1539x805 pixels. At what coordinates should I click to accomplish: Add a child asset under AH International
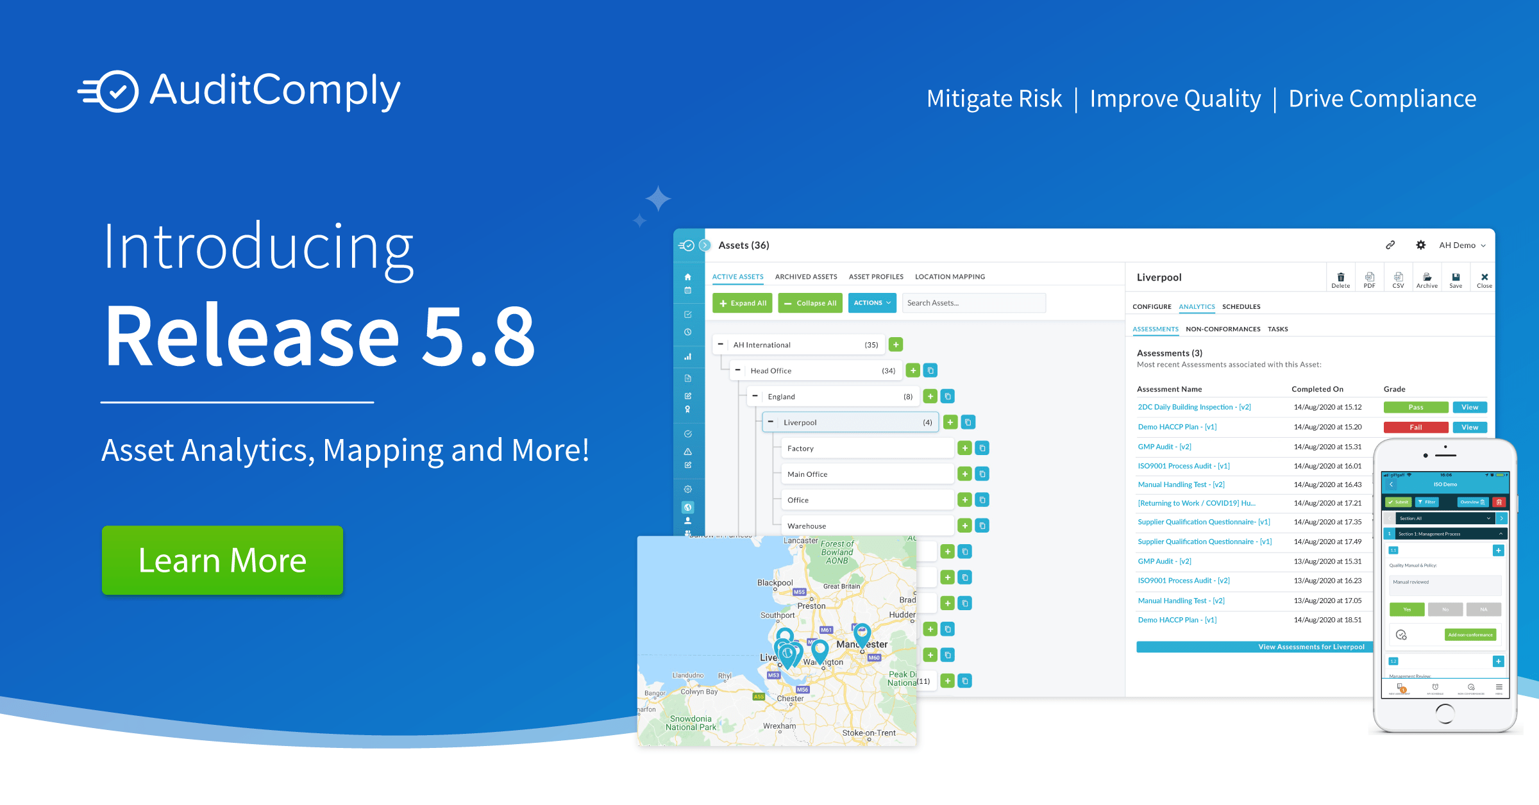[896, 344]
